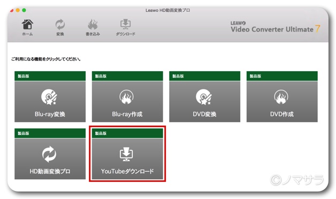Open the ホーム home toolbar icon
Viewport: 336px width, 199px height.
(27, 25)
